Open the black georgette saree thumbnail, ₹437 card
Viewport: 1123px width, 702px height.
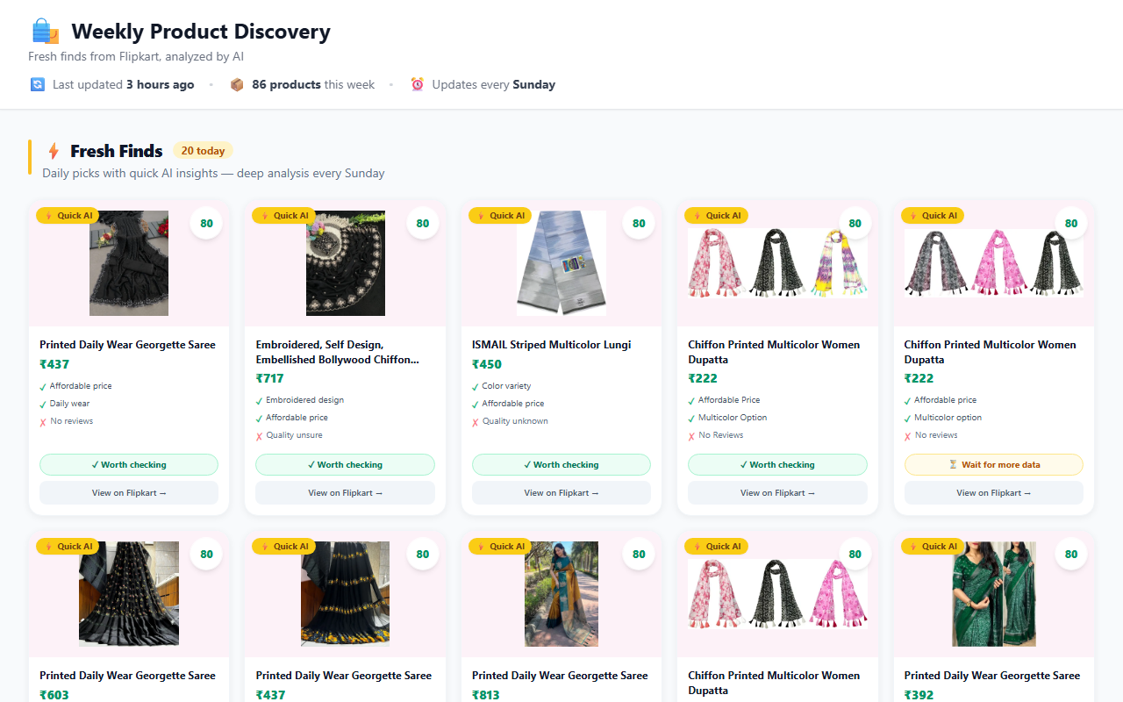[x=129, y=263]
